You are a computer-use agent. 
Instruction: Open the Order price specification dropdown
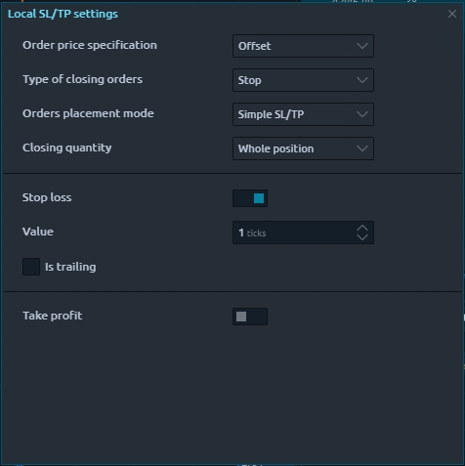[x=303, y=46]
